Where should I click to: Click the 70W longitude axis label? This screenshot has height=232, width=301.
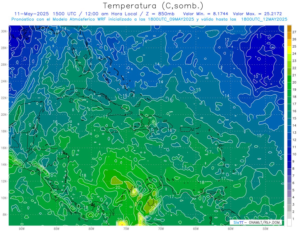tap(161, 229)
